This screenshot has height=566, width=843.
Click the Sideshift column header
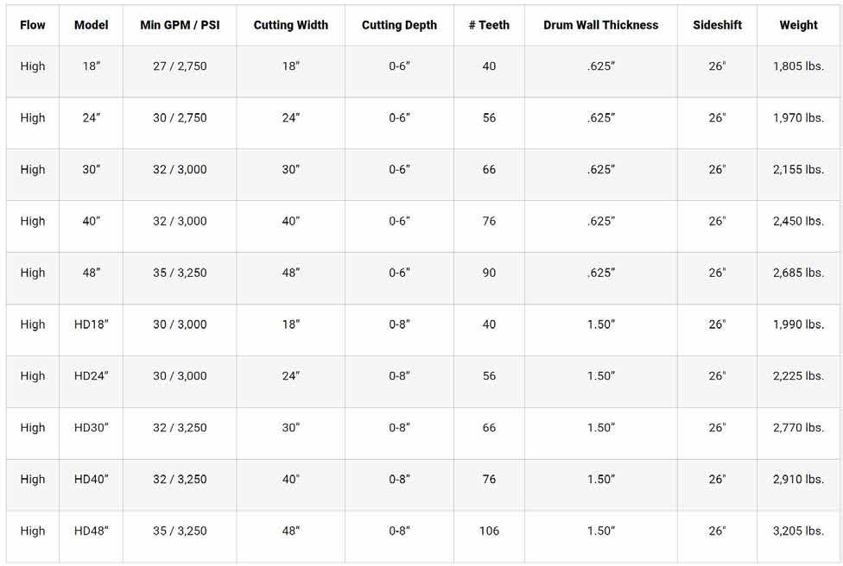(717, 25)
